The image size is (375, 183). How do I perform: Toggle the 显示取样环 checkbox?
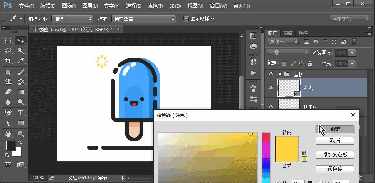pos(186,18)
